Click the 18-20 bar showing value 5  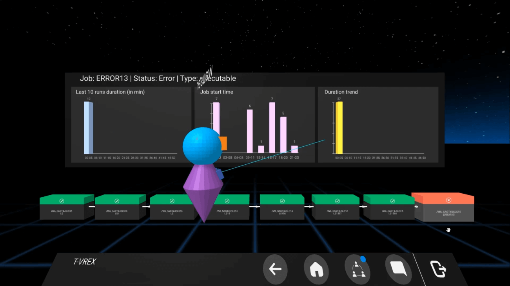click(x=283, y=135)
